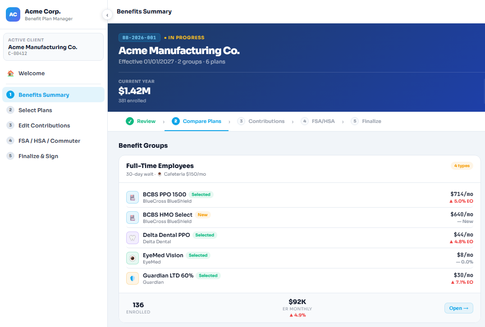This screenshot has width=485, height=327.
Task: Click the step 2 badge beside Select Plans
Action: point(10,110)
